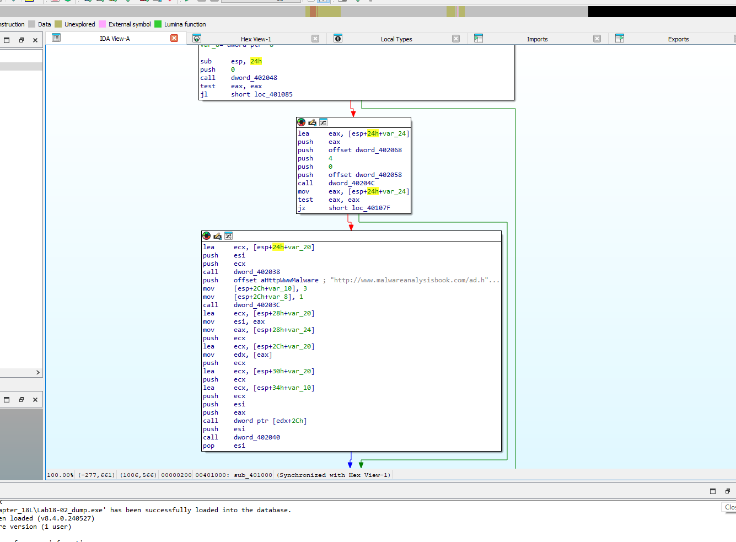
Task: Click the Synchronized with Hex View-1 status text
Action: tap(334, 475)
